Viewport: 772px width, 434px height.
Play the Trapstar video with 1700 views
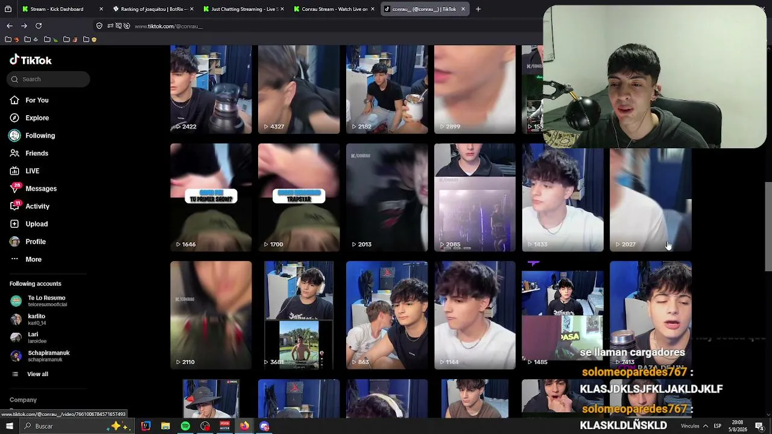pos(299,197)
